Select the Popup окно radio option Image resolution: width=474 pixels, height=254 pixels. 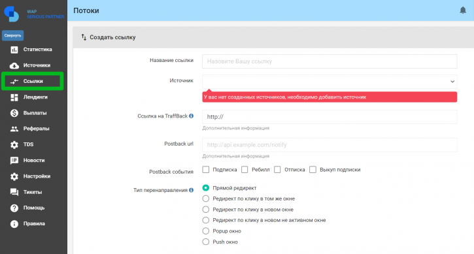[x=206, y=231]
